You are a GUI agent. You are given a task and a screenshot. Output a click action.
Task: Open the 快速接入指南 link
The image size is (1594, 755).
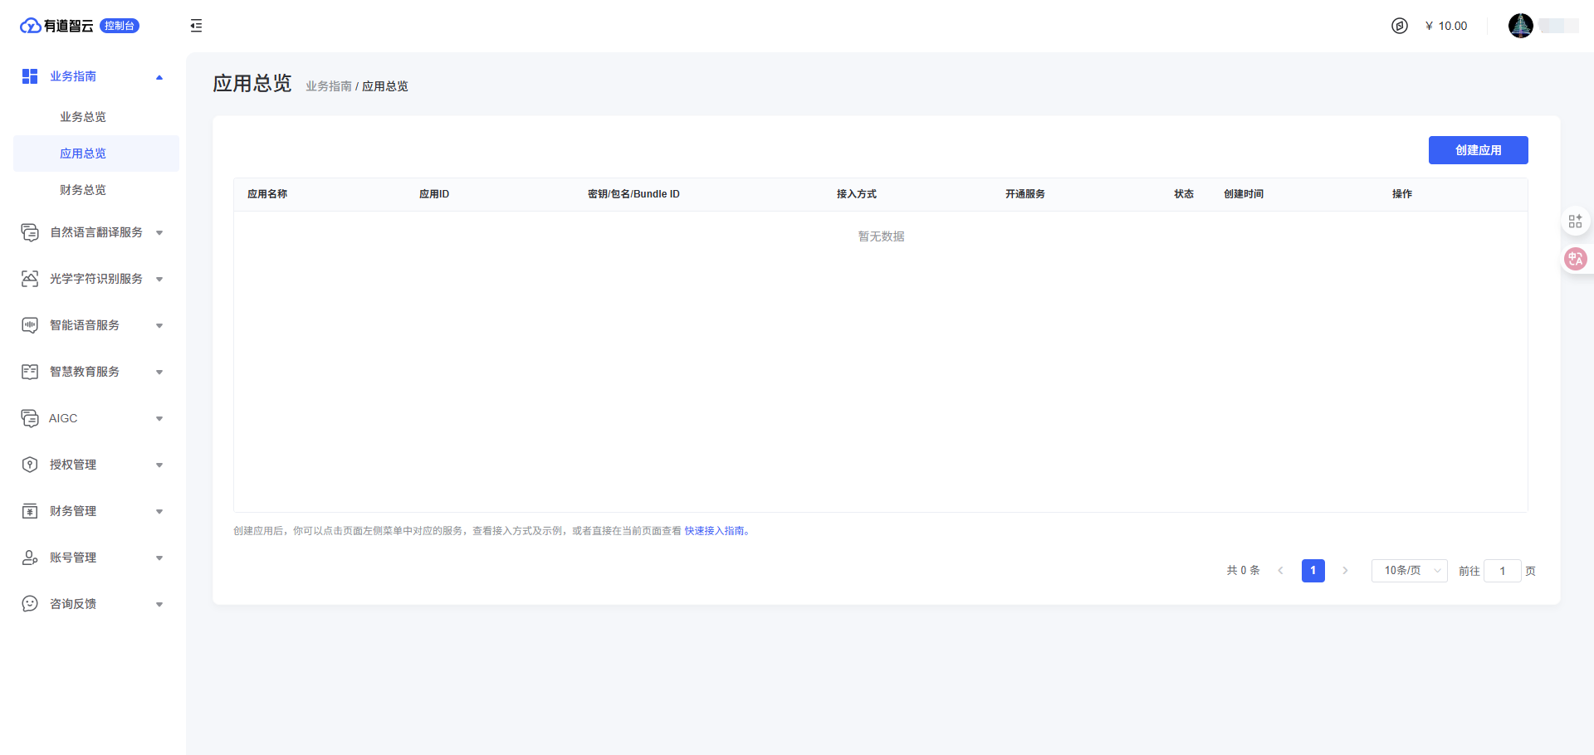pos(714,531)
